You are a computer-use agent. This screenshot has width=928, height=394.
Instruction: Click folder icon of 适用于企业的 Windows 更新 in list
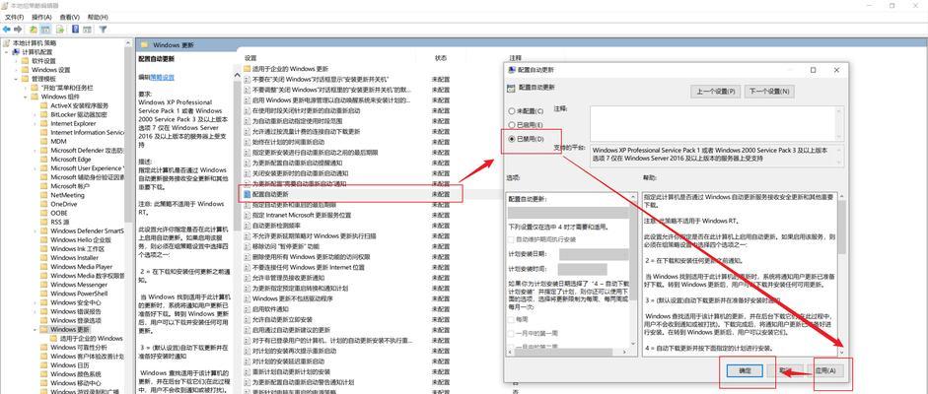(248, 69)
